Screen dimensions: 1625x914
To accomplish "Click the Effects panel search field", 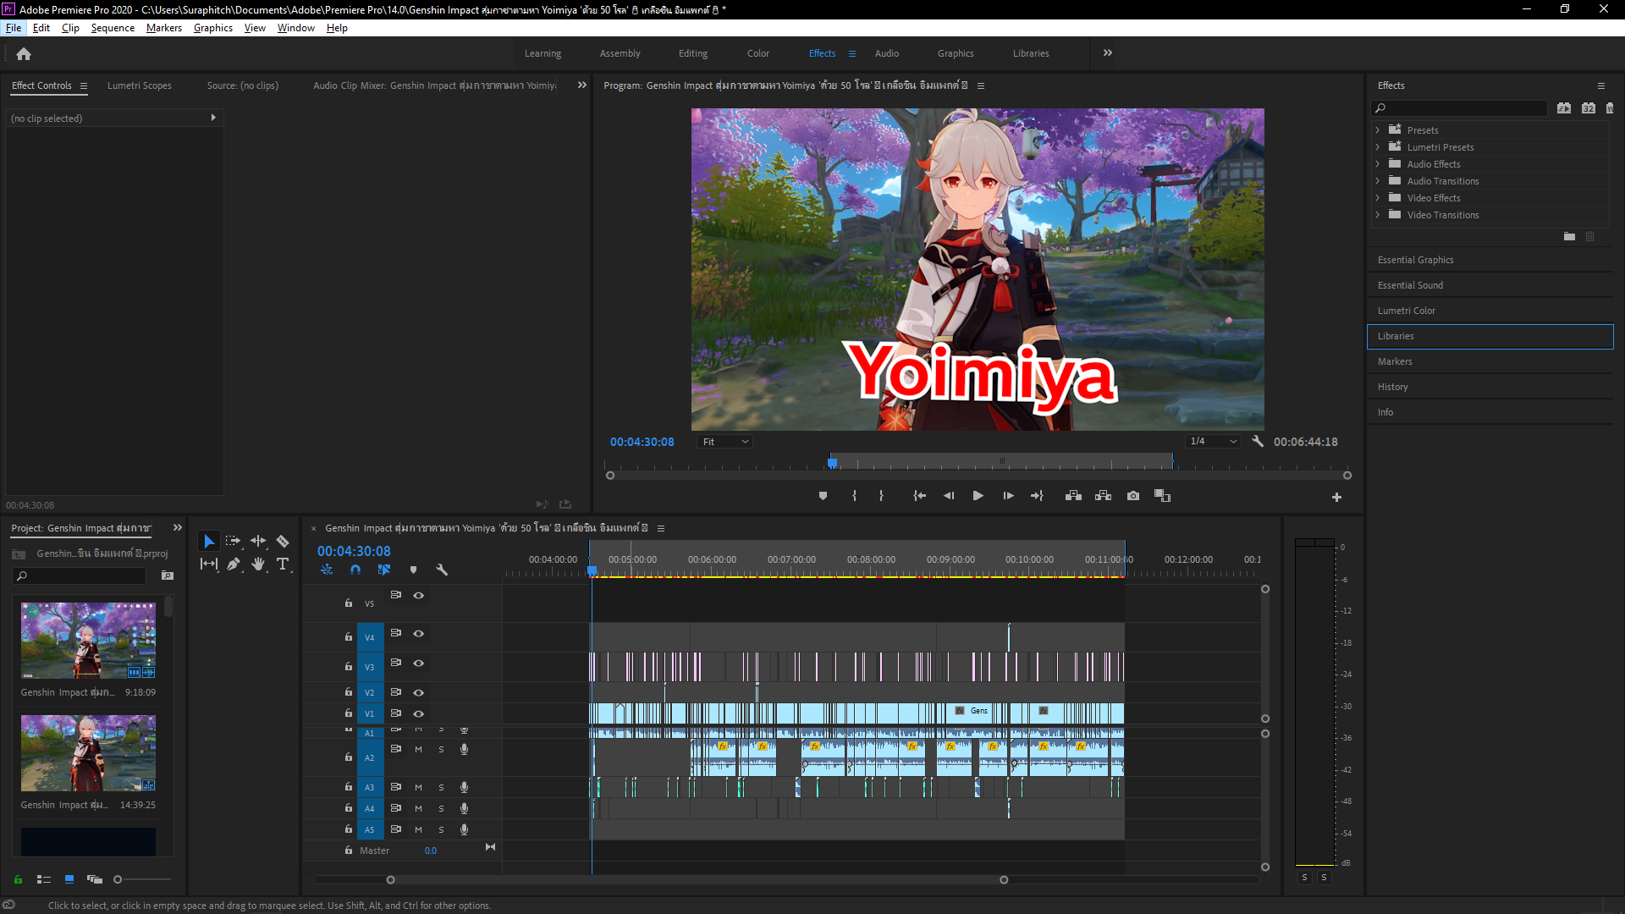I will pyautogui.click(x=1460, y=108).
